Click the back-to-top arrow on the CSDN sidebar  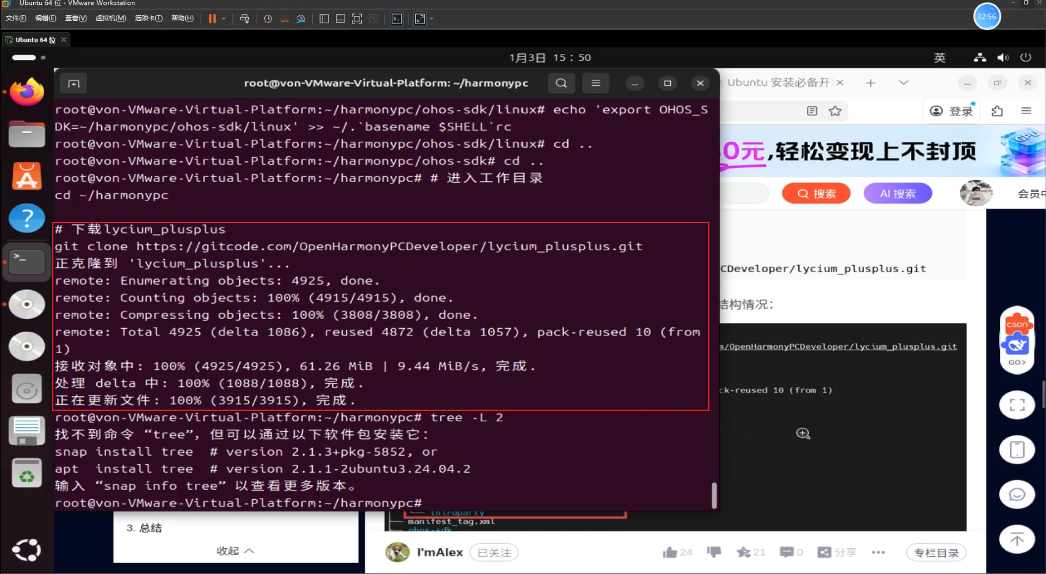[x=1017, y=539]
